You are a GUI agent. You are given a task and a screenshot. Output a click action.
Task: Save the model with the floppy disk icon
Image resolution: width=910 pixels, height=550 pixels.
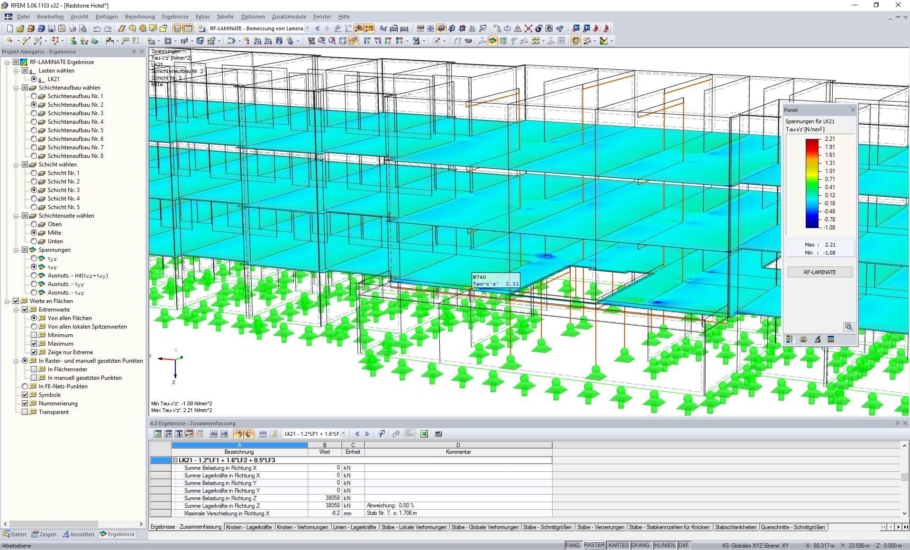pos(51,28)
